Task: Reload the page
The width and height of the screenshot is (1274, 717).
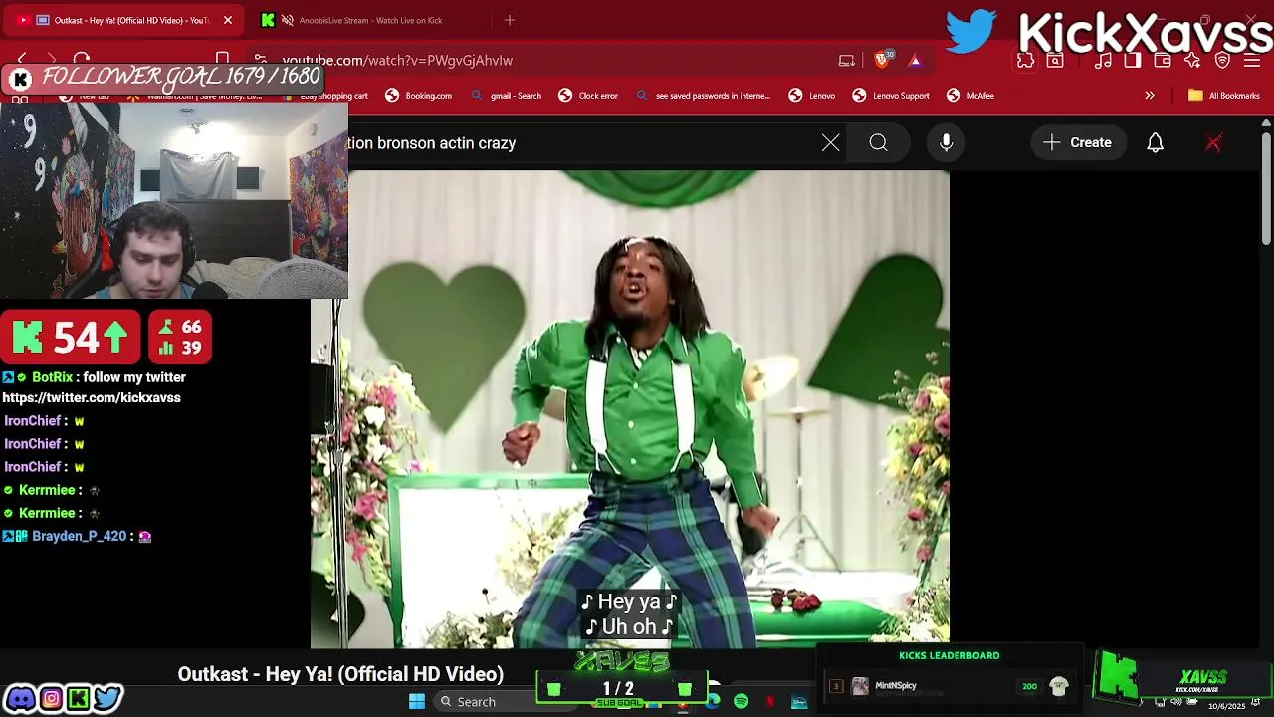Action: (82, 60)
